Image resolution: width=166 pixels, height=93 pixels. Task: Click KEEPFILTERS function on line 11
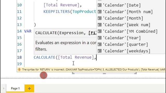[x=57, y=11]
